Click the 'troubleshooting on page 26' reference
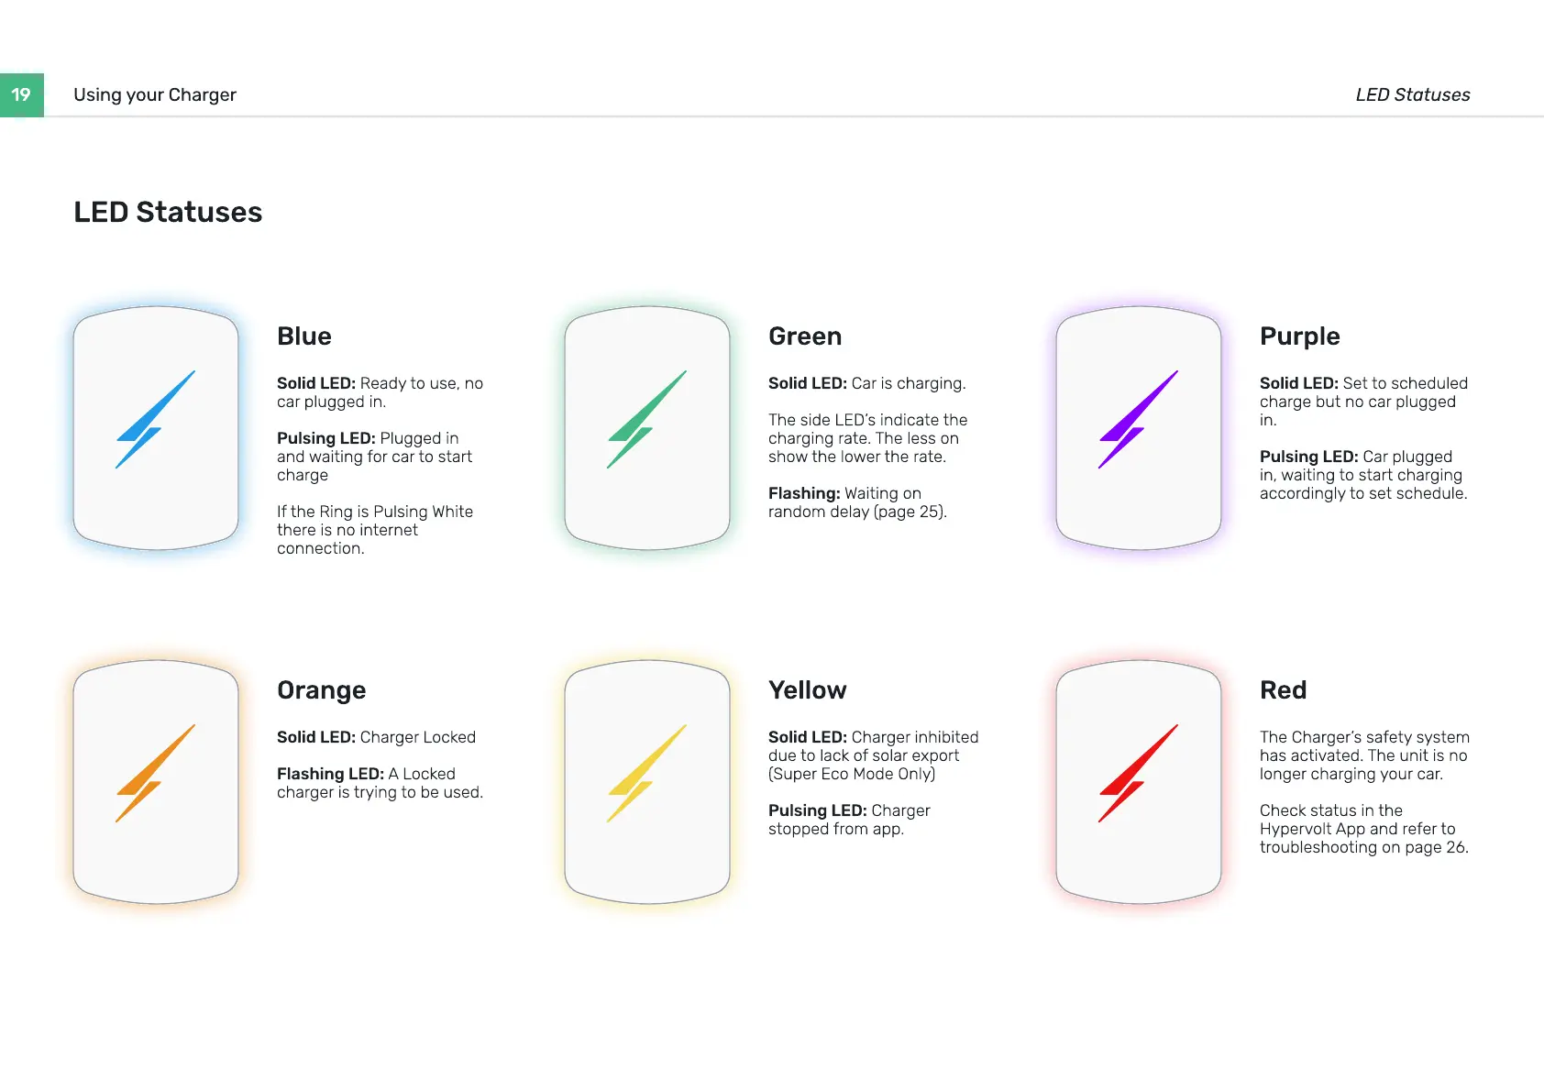Viewport: 1544px width, 1091px height. point(1363,847)
